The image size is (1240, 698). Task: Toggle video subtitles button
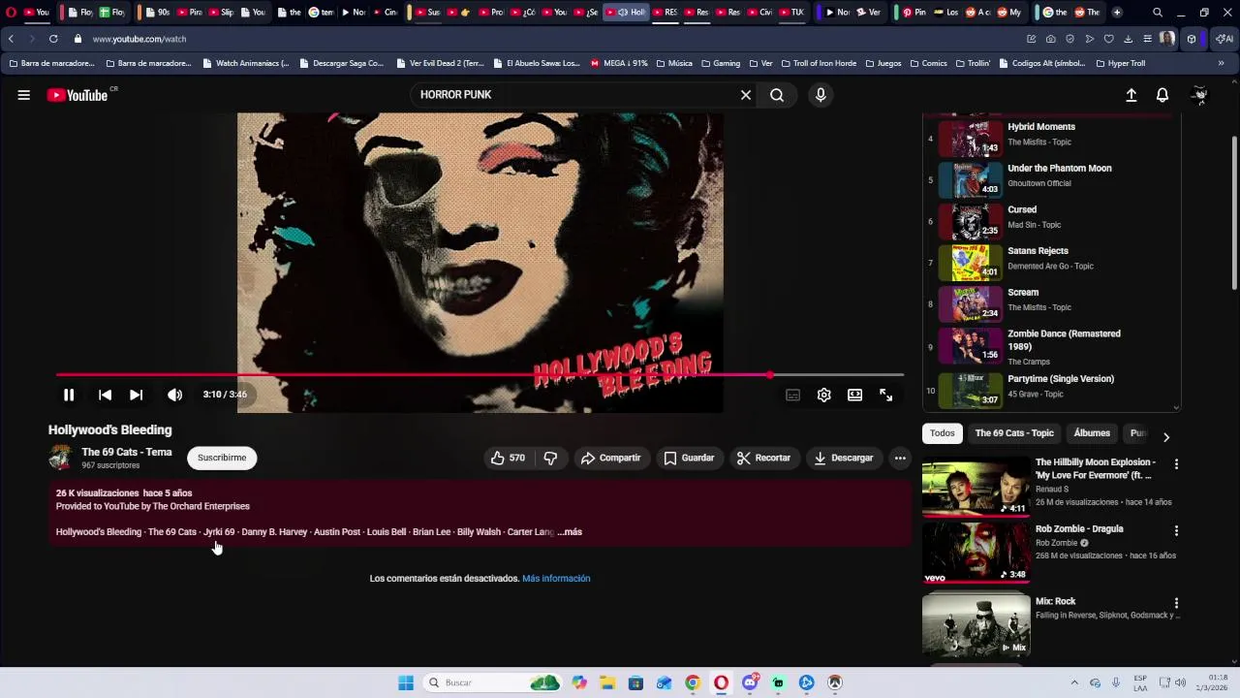(x=792, y=395)
